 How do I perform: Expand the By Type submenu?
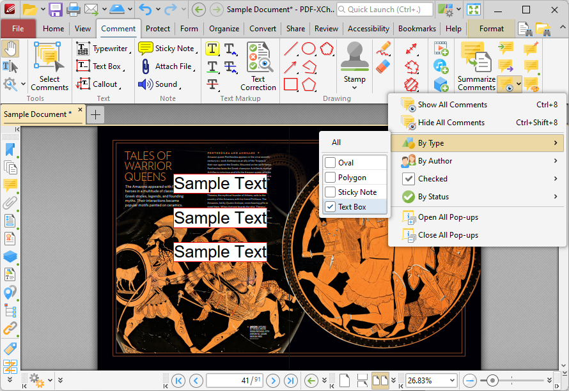(477, 143)
